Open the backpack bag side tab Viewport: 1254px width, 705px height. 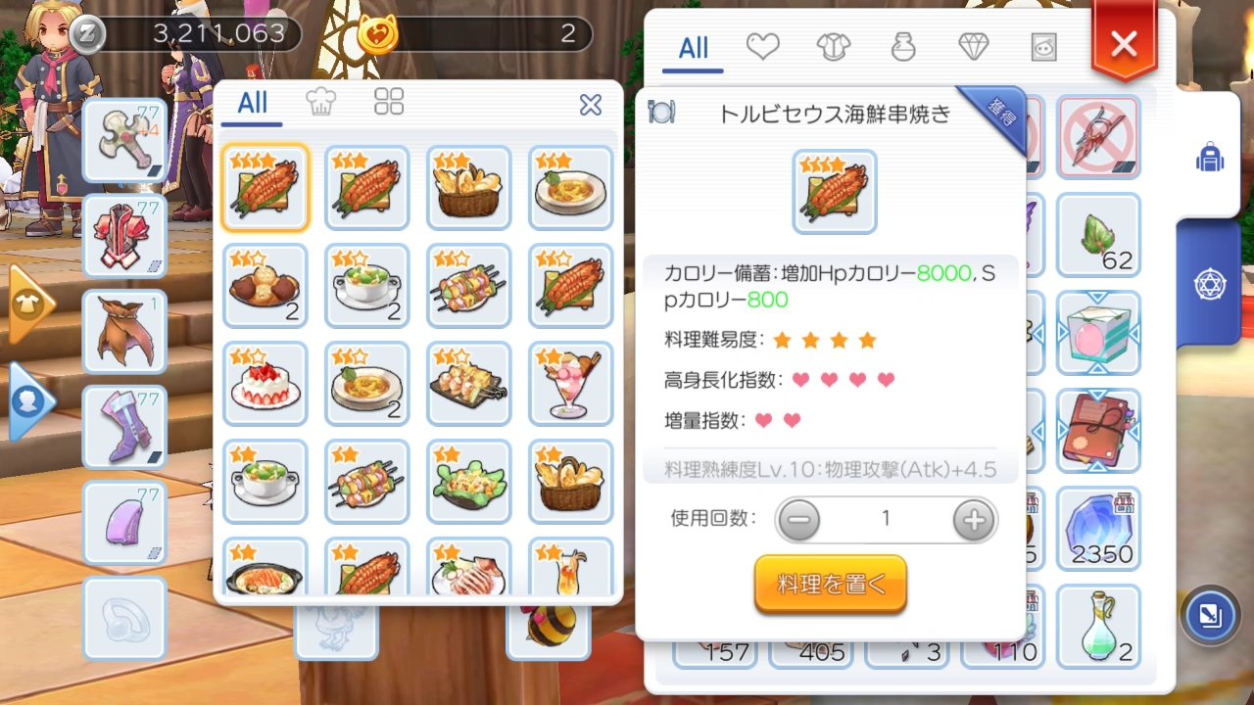1211,157
